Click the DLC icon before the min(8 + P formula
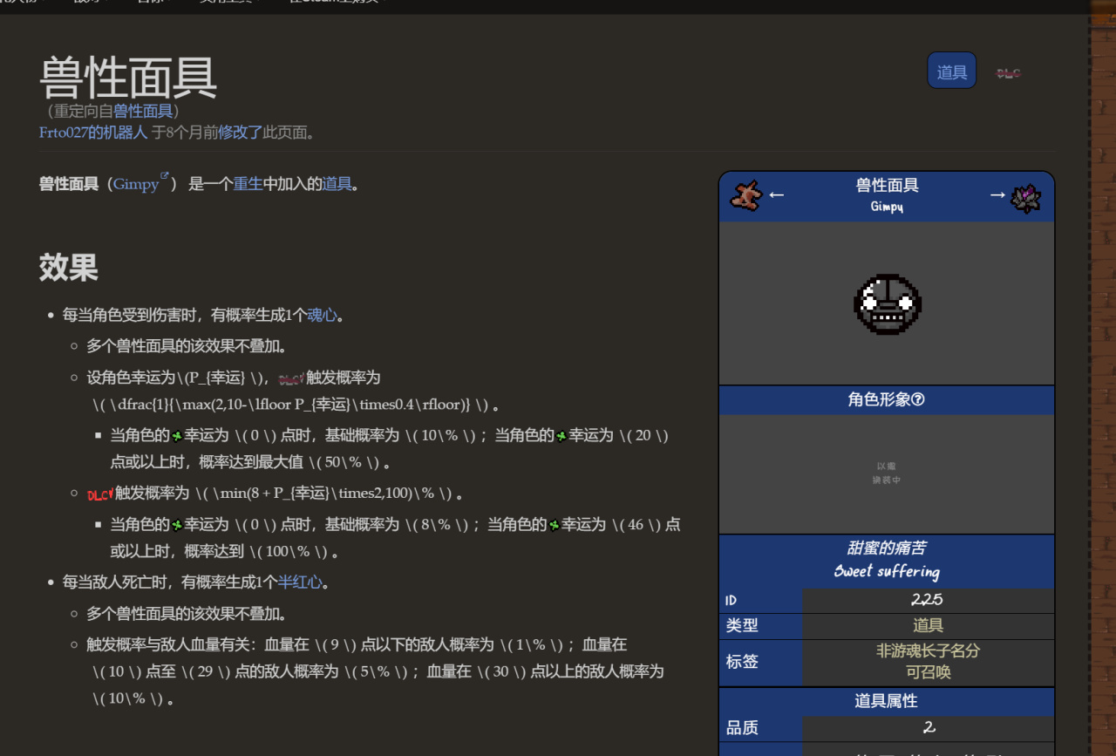This screenshot has width=1116, height=756. click(x=100, y=494)
